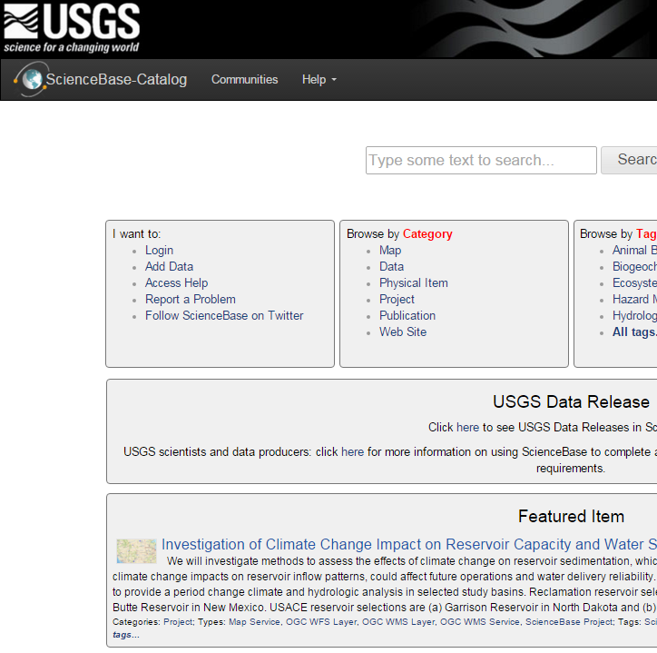Open Investigation of Climate Change Impact title
The width and height of the screenshot is (657, 653).
pos(409,544)
